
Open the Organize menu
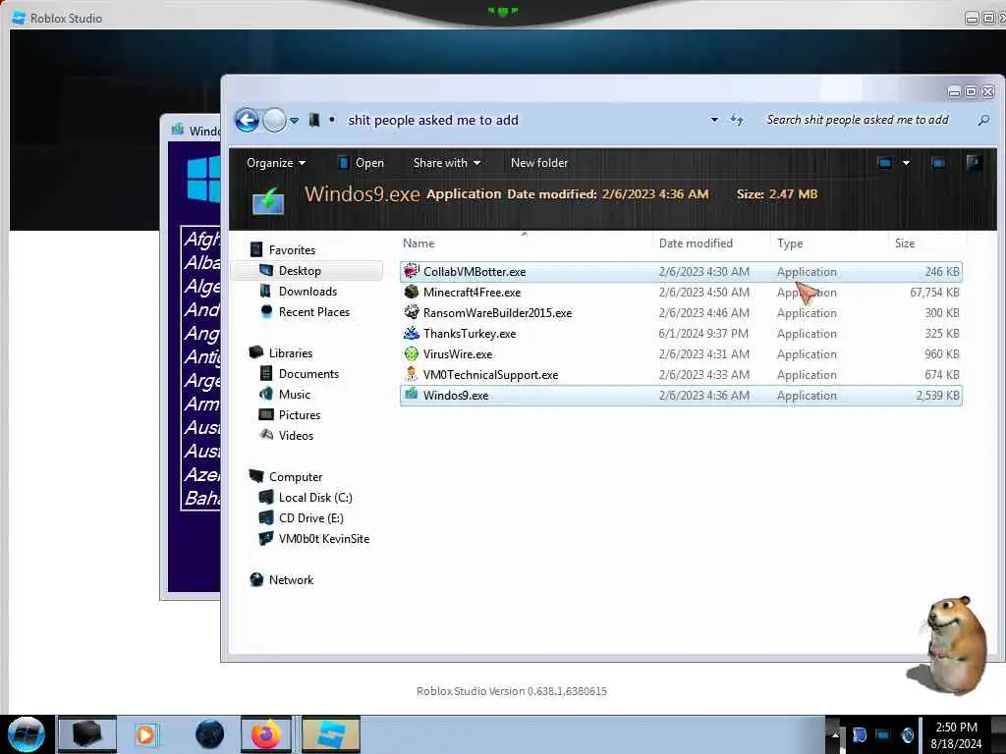point(276,163)
